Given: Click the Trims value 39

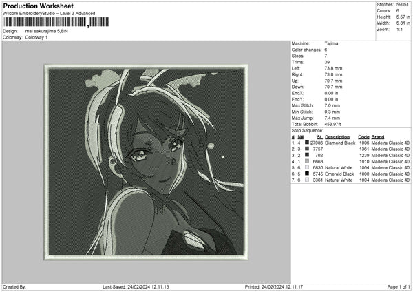Looking at the screenshot, I should coord(327,62).
